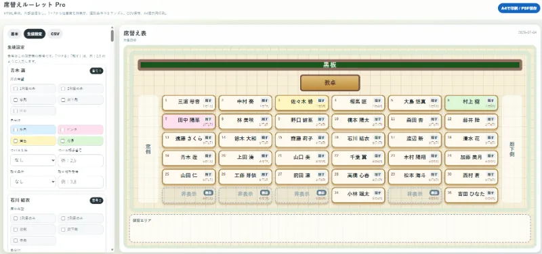Screen dimensions: 542x254
Task: Select the 高橋 心春 seat name
Action: [358, 176]
